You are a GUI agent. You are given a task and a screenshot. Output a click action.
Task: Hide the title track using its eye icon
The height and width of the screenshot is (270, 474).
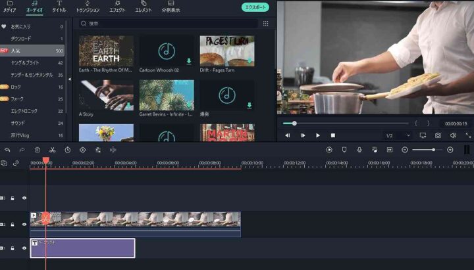tap(24, 248)
